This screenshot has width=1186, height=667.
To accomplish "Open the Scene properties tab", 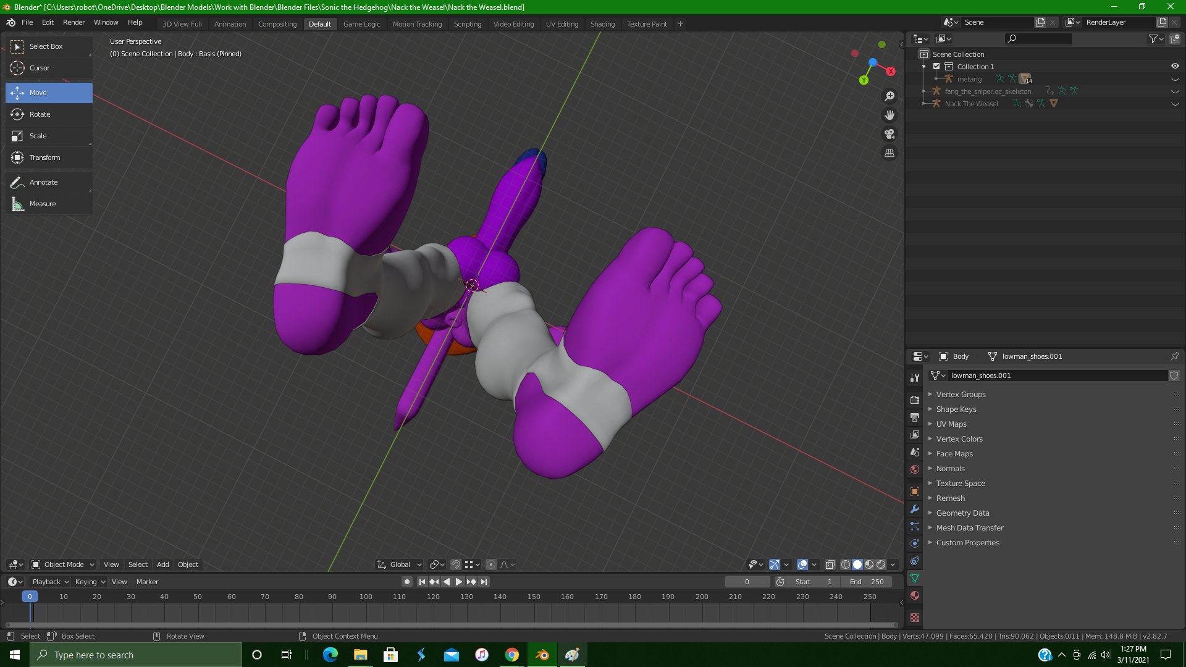I will (915, 451).
